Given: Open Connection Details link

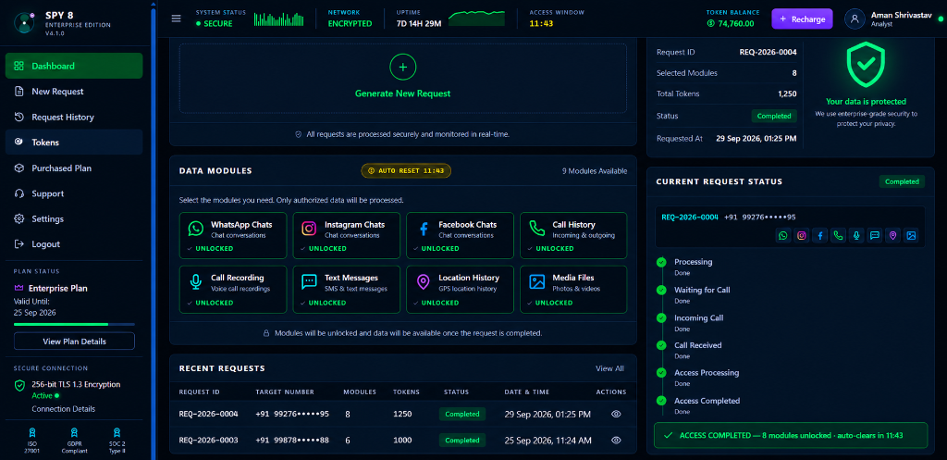Looking at the screenshot, I should (x=64, y=409).
